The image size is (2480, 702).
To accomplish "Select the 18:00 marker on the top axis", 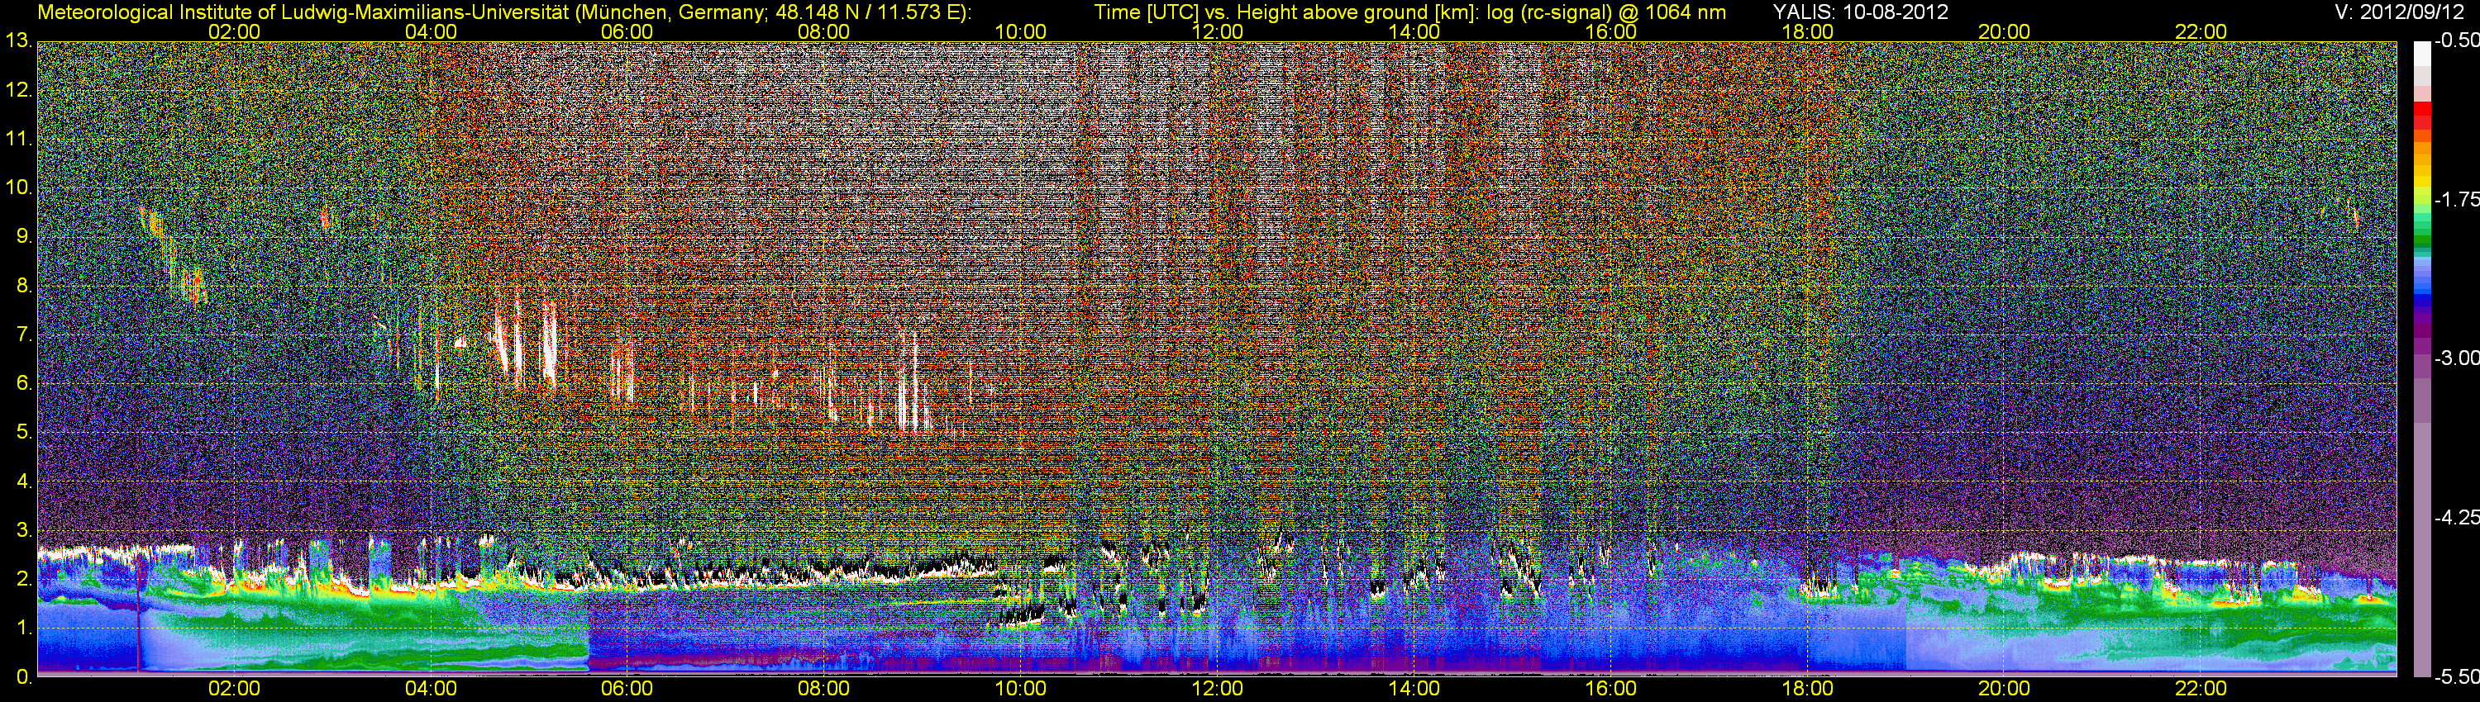I will 1807,31.
